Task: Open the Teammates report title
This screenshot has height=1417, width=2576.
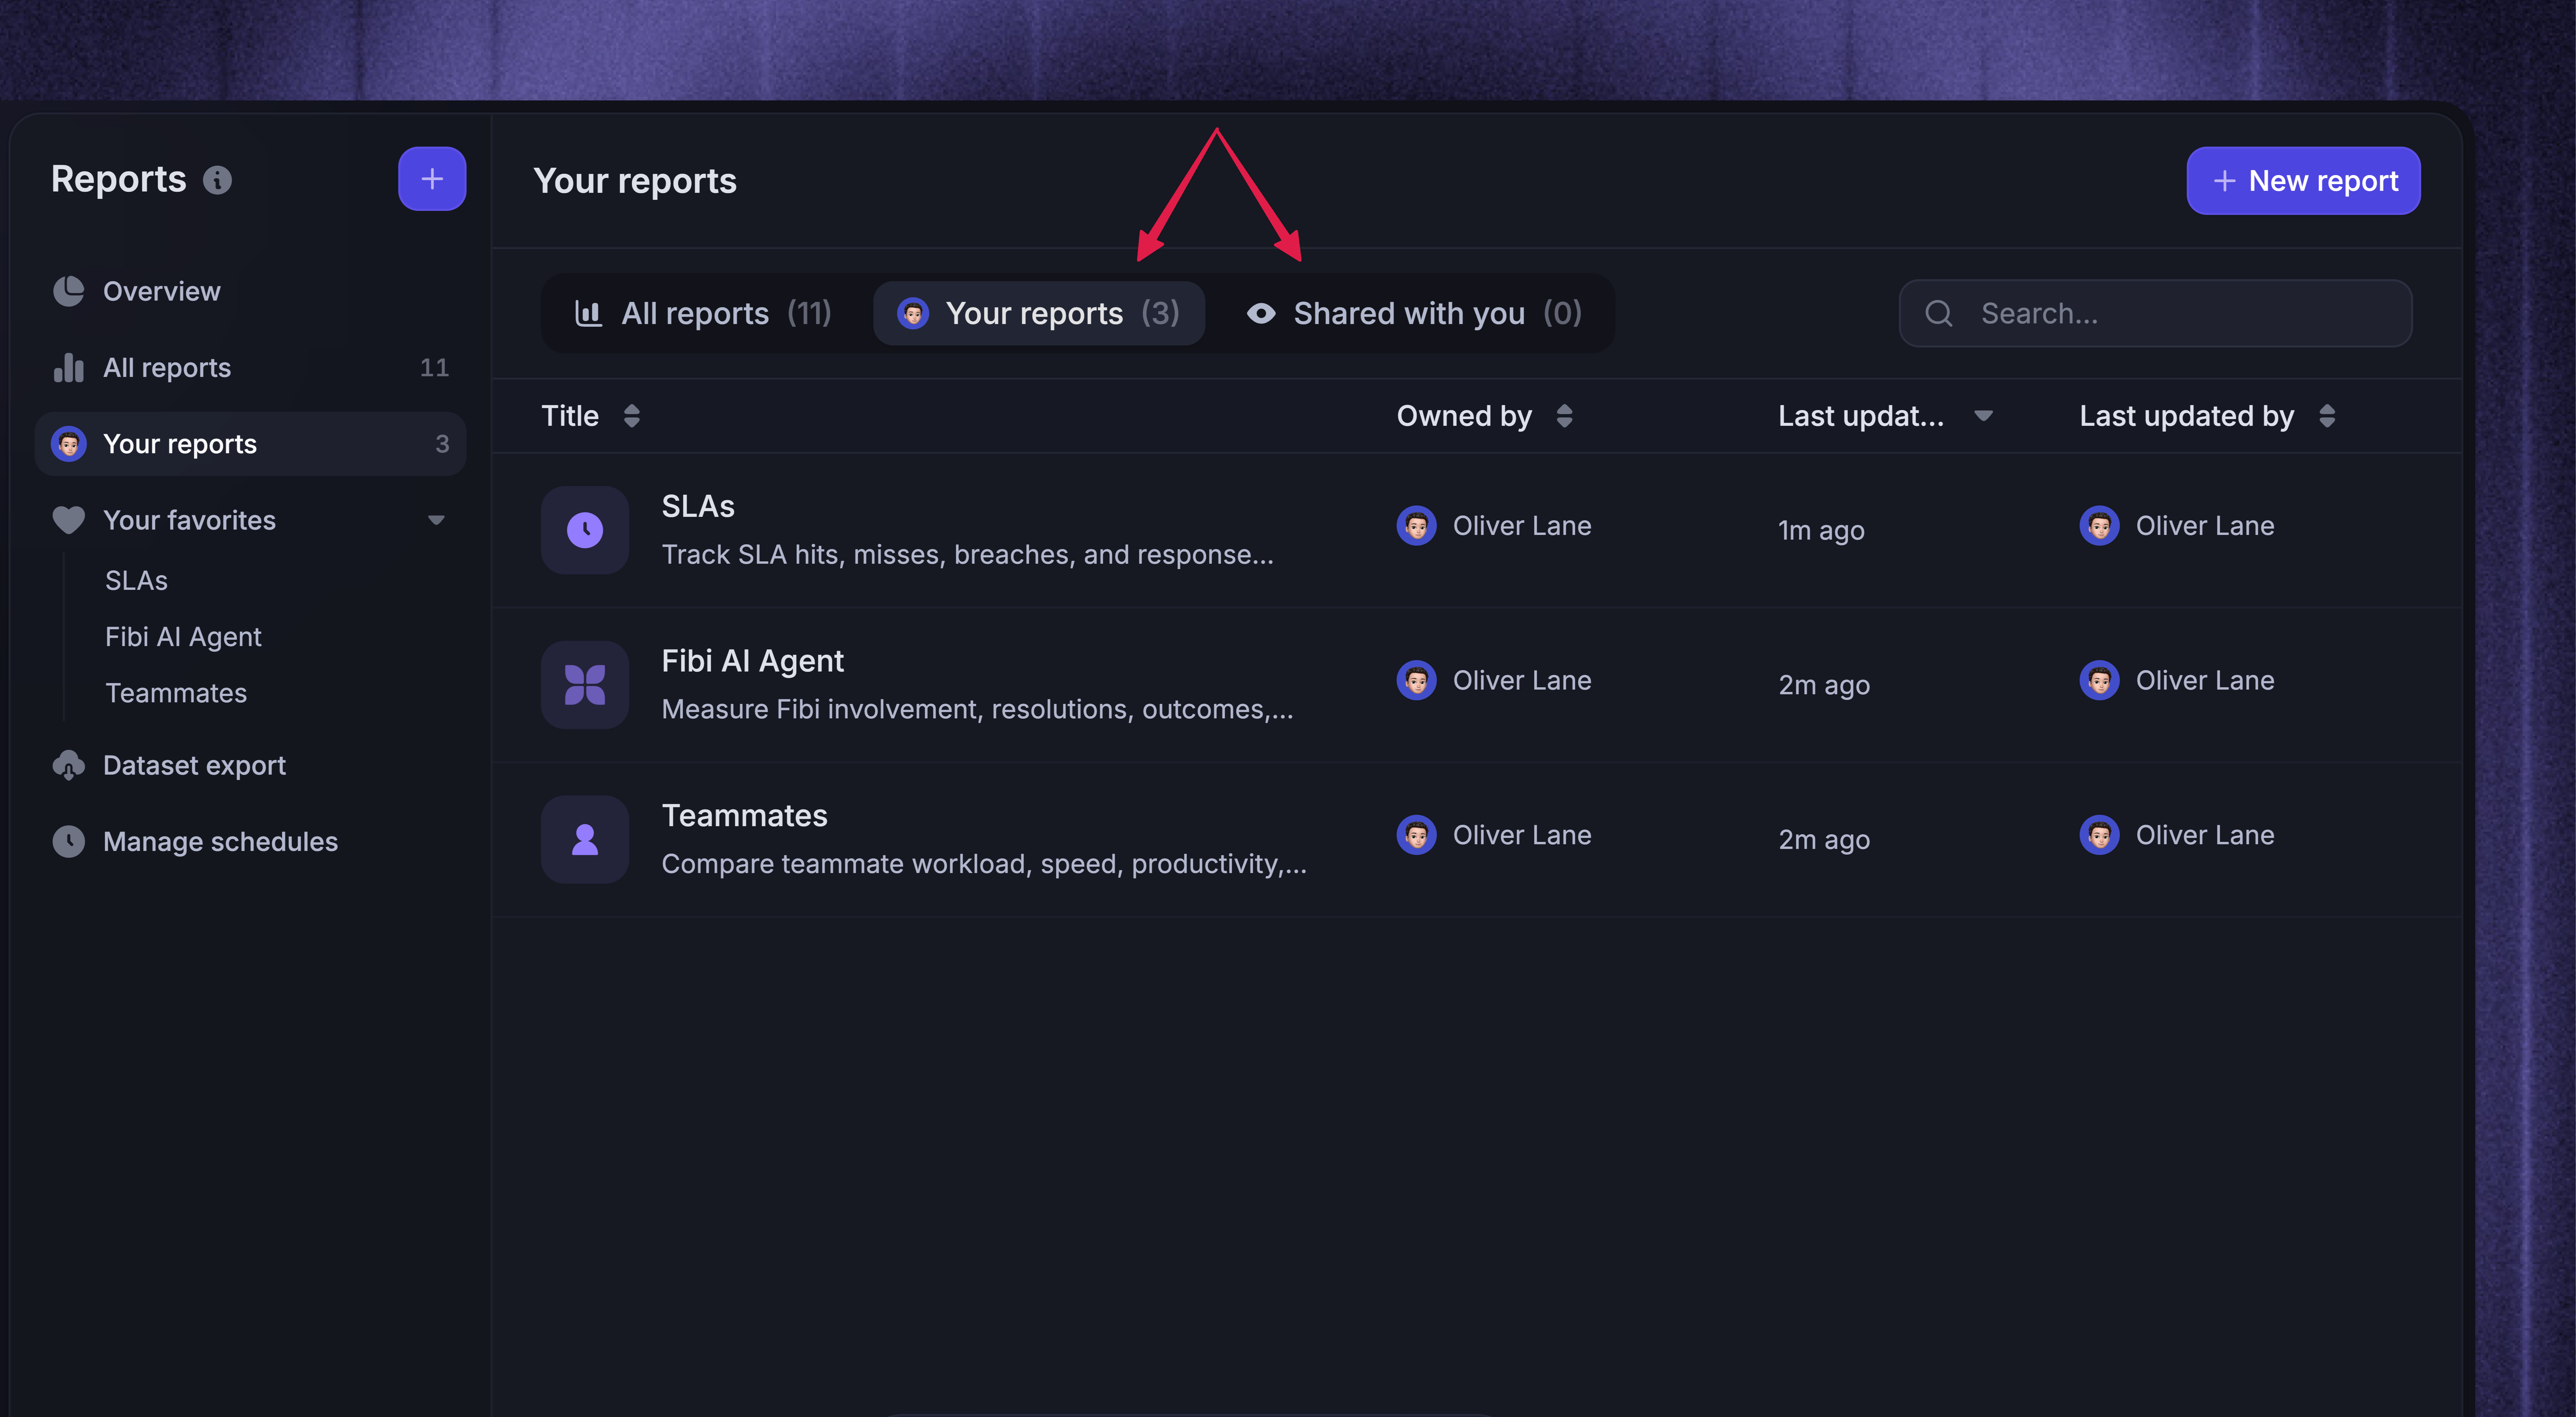Action: (745, 816)
